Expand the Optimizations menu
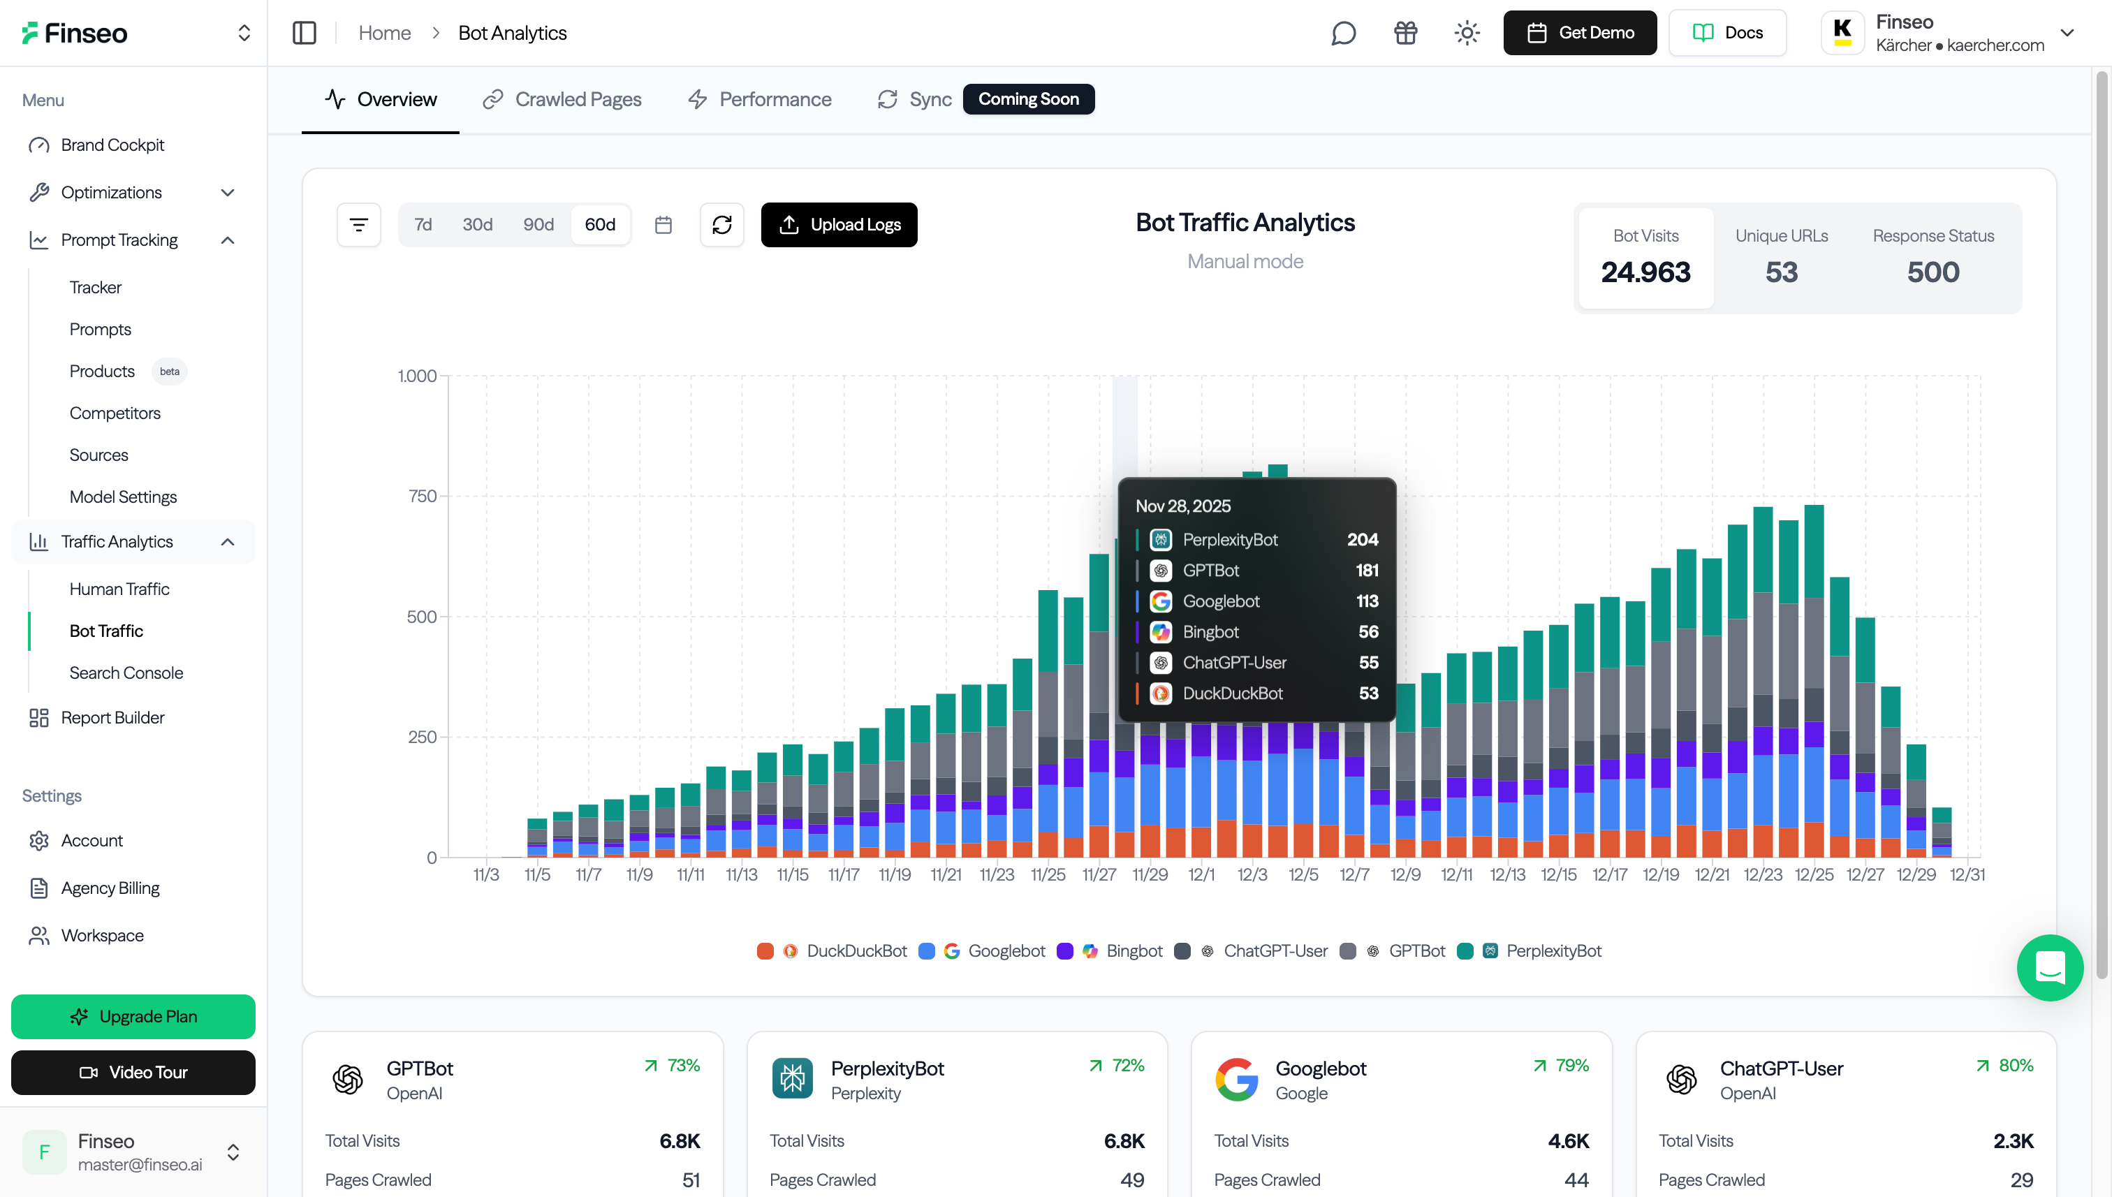2112x1197 pixels. 228,192
